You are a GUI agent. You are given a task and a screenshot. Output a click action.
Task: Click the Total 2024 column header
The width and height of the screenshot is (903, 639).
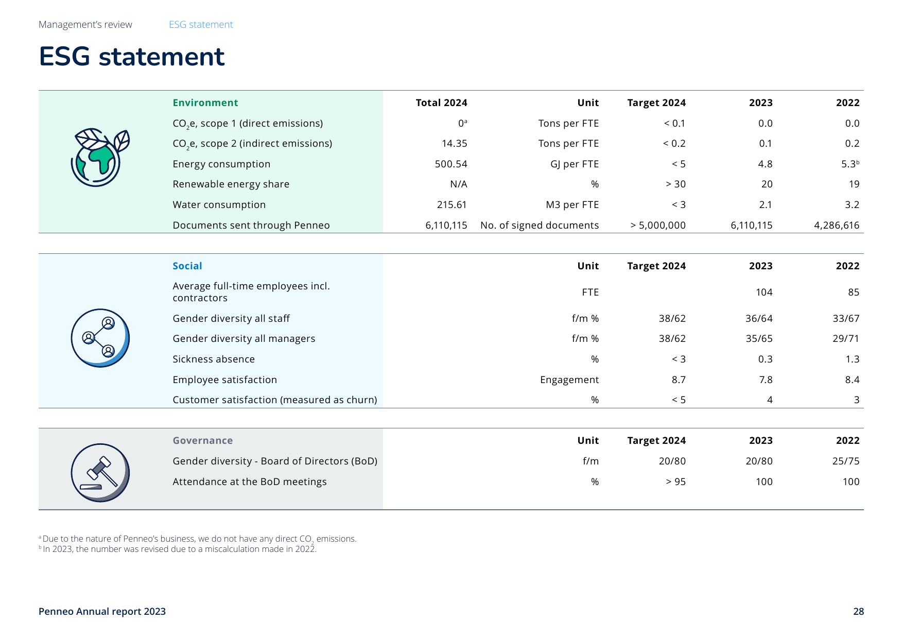pyautogui.click(x=441, y=102)
